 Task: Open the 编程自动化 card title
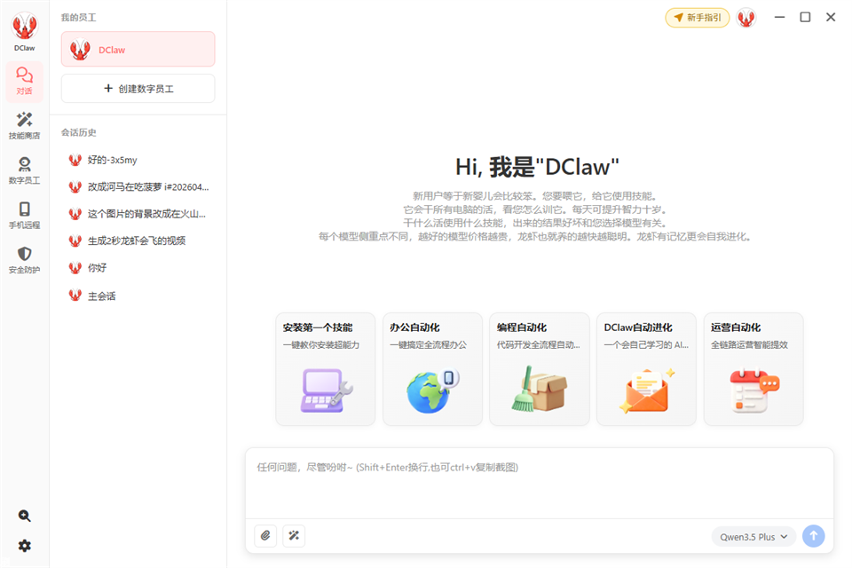tap(522, 327)
